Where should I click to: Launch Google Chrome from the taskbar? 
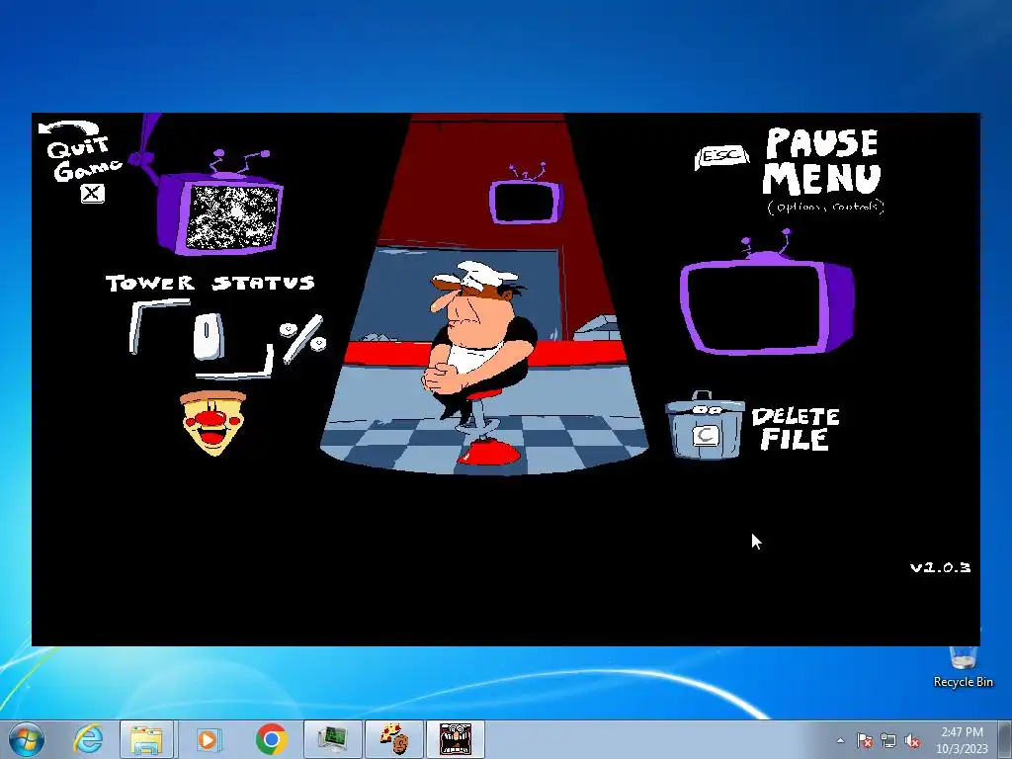(271, 739)
